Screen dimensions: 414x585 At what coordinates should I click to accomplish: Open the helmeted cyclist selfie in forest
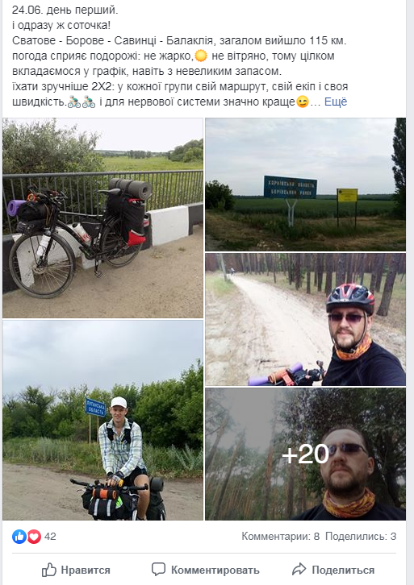(x=305, y=319)
